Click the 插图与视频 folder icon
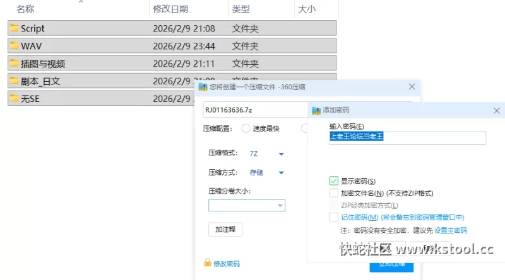 tap(14, 63)
